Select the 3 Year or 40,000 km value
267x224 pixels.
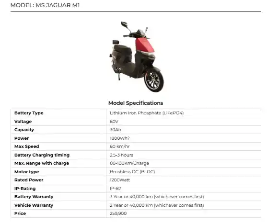157,197
